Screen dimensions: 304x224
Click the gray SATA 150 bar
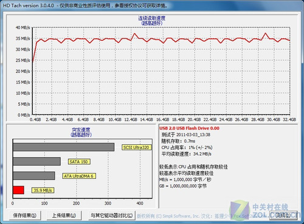point(36,161)
